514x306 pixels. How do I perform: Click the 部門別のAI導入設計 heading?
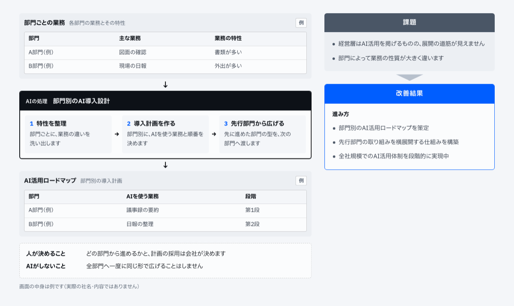[81, 101]
